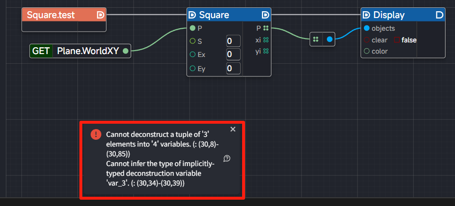Close the error notification popup

(x=233, y=129)
